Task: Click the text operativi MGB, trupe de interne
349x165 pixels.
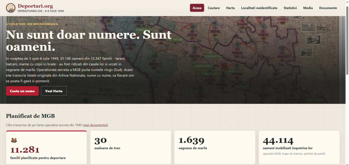Action: pyautogui.click(x=294, y=154)
